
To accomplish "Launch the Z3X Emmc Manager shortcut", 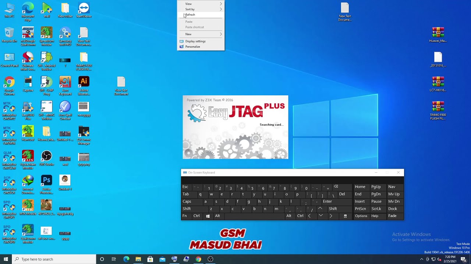I will tap(84, 135).
